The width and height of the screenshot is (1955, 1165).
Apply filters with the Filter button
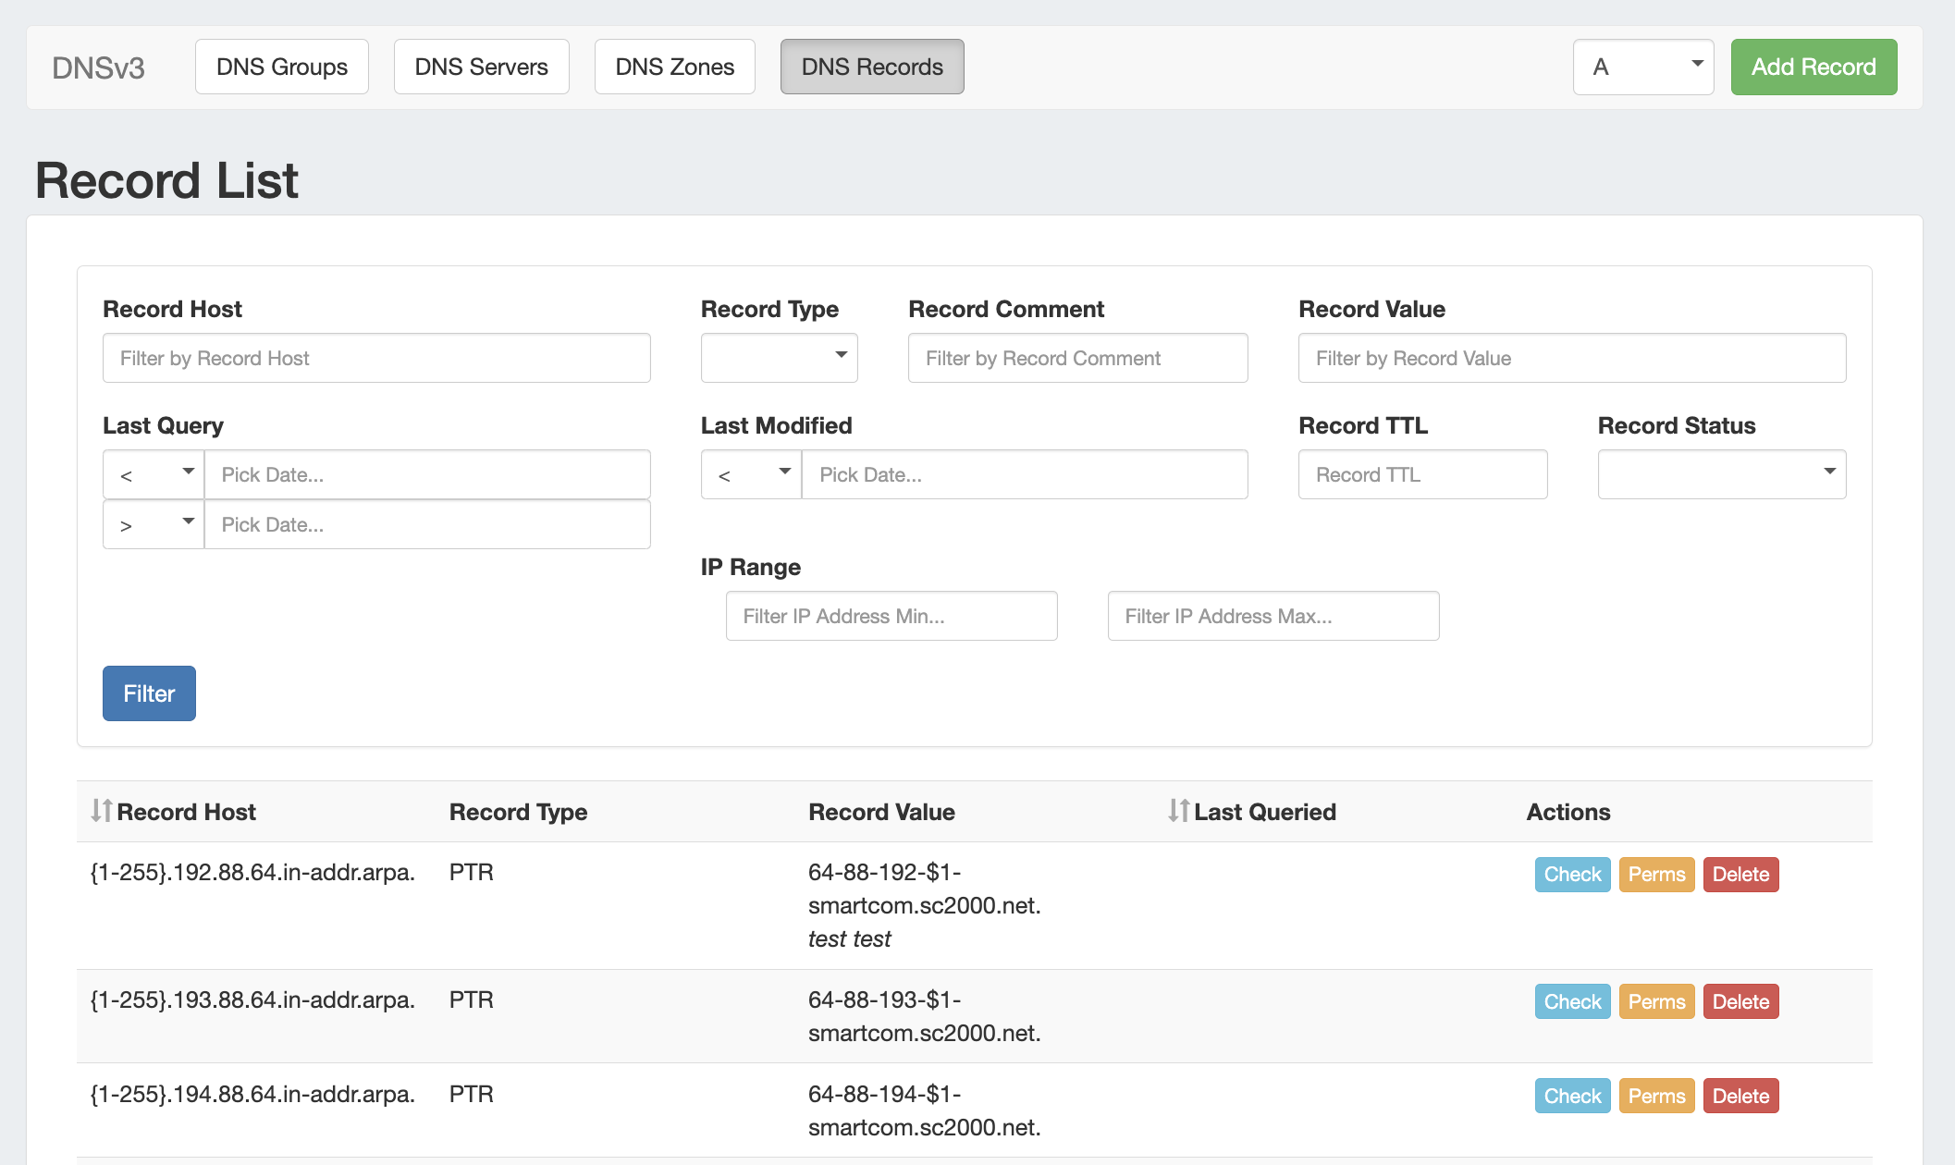click(x=149, y=693)
